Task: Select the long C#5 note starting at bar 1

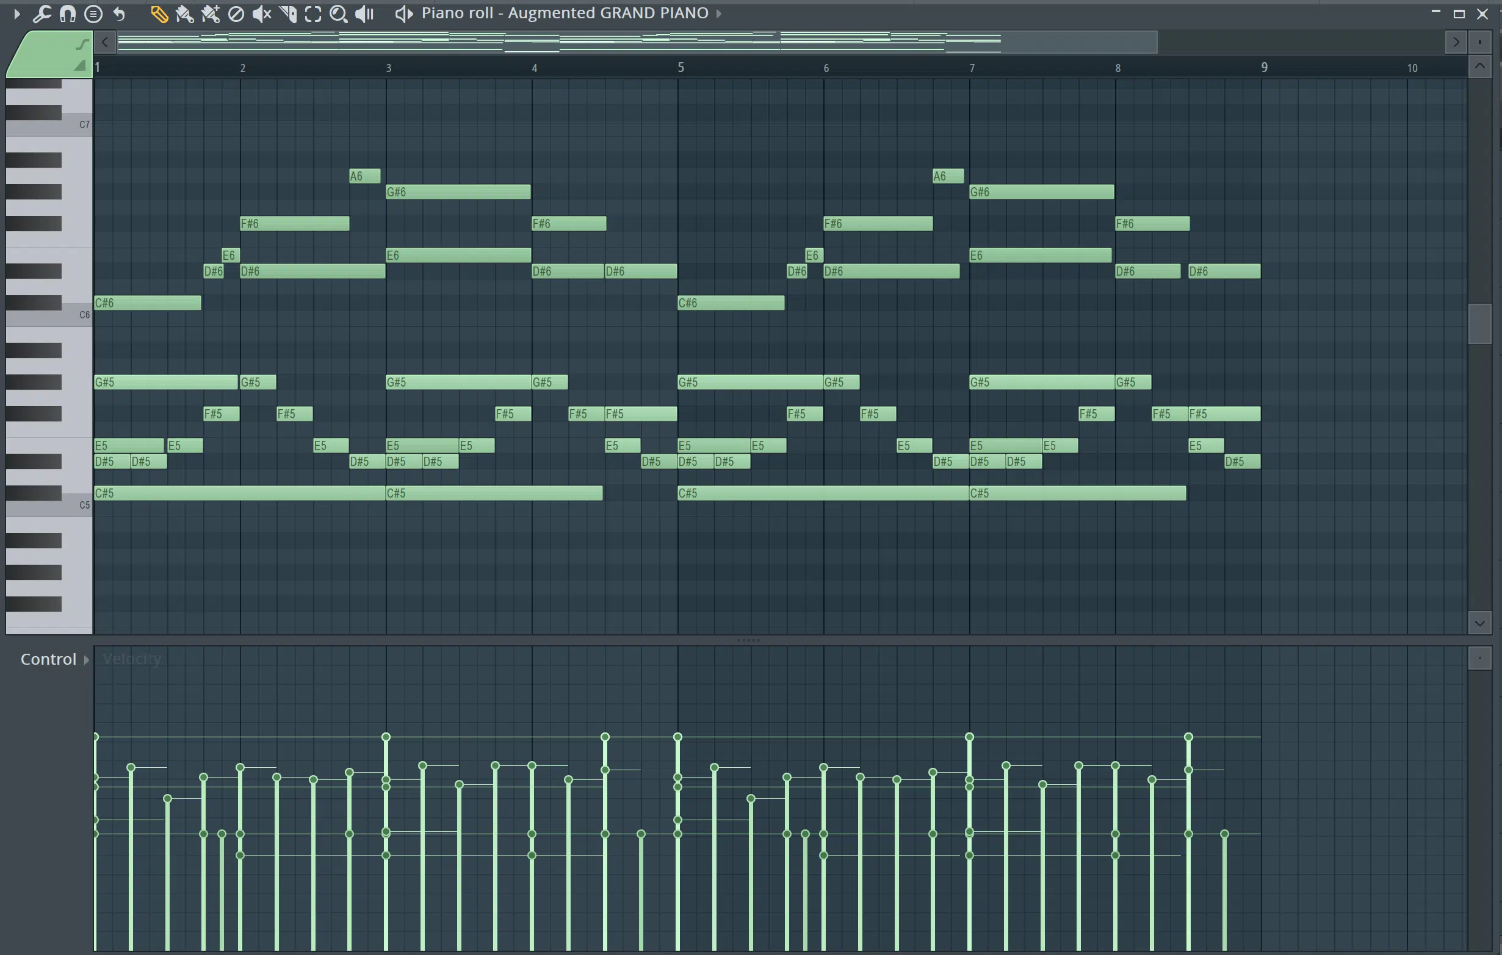Action: (x=239, y=493)
